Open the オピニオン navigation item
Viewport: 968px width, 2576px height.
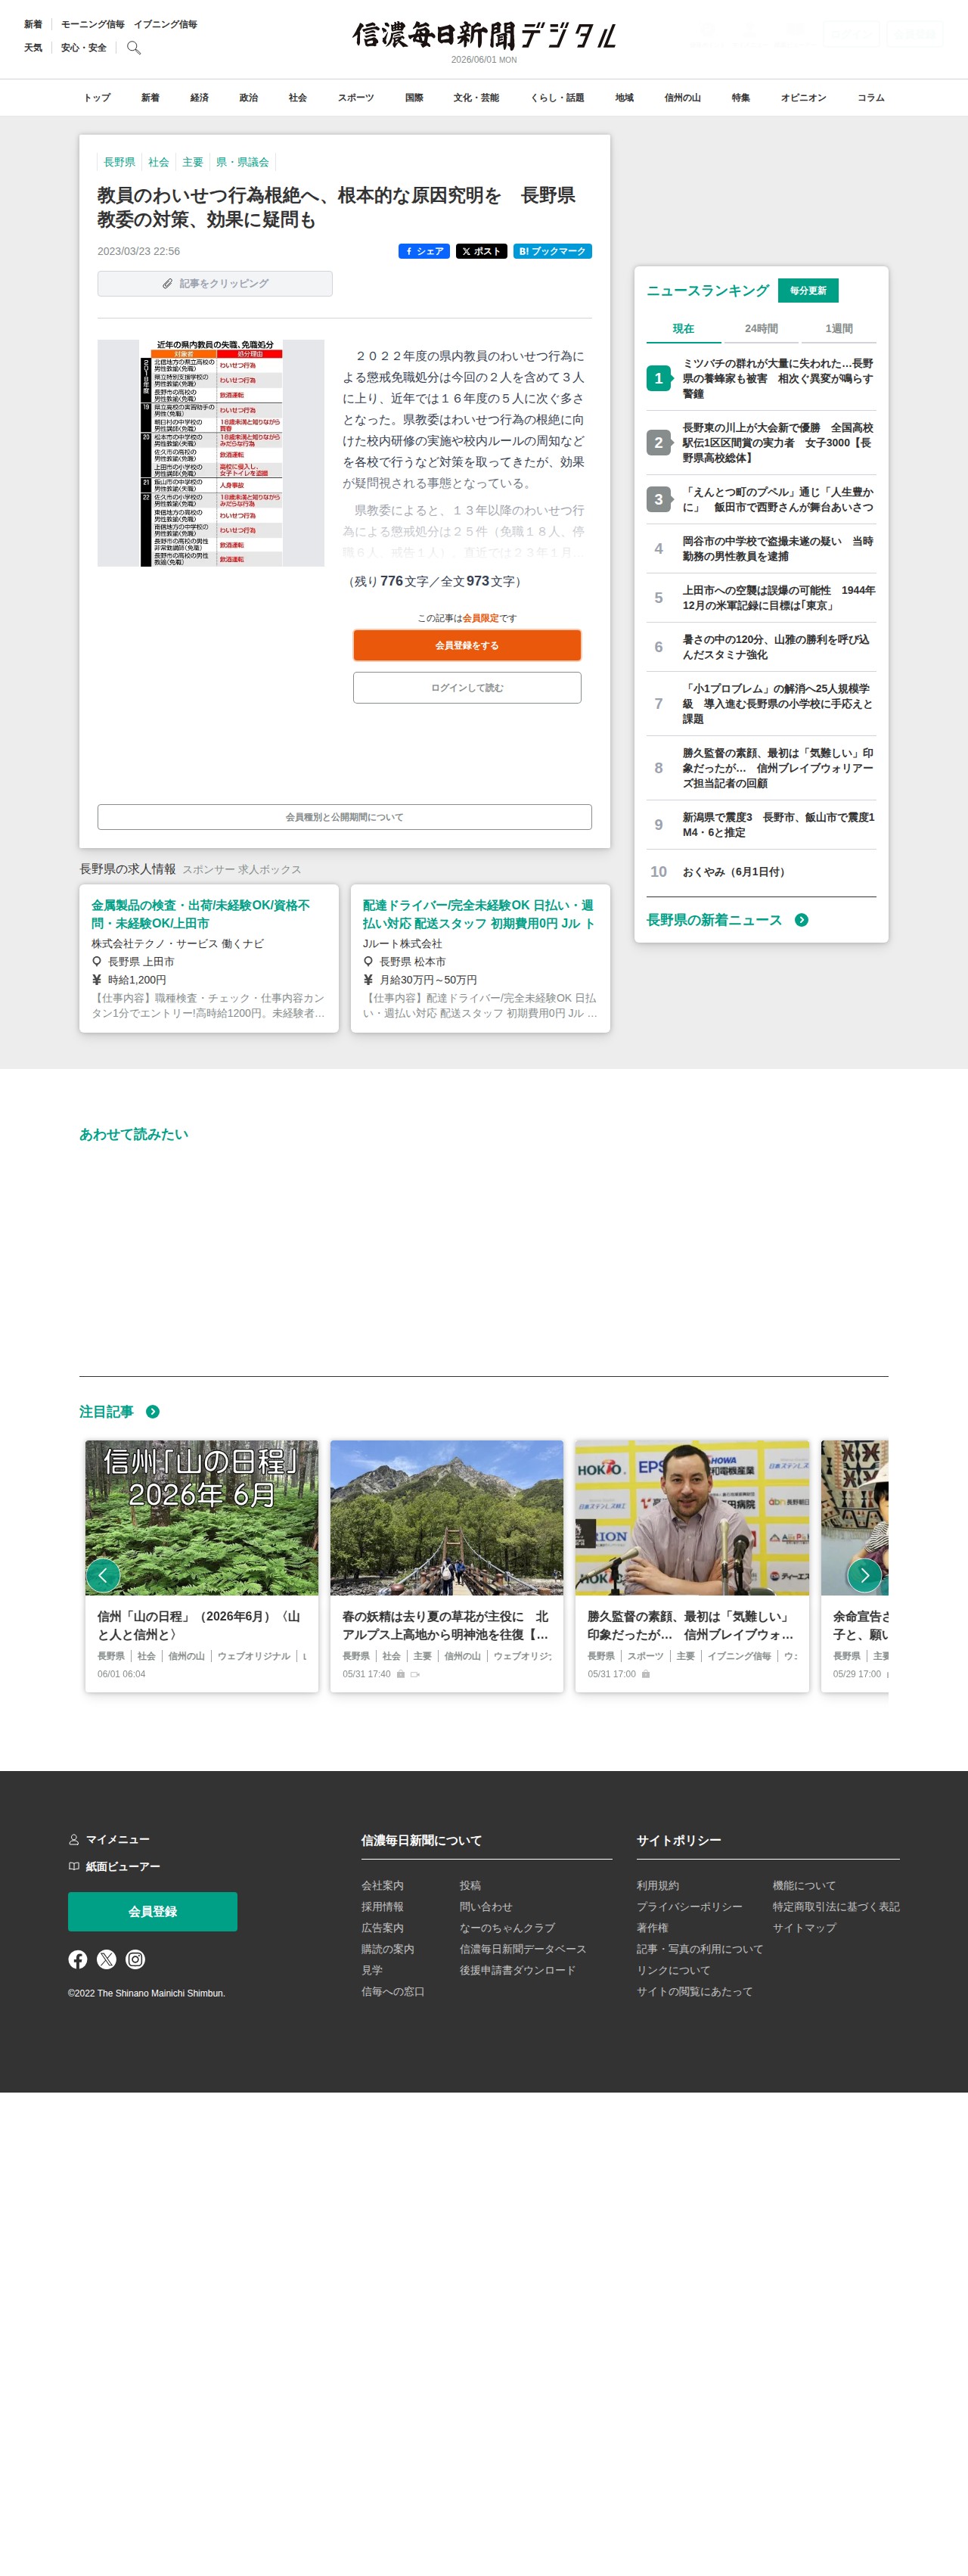[803, 98]
